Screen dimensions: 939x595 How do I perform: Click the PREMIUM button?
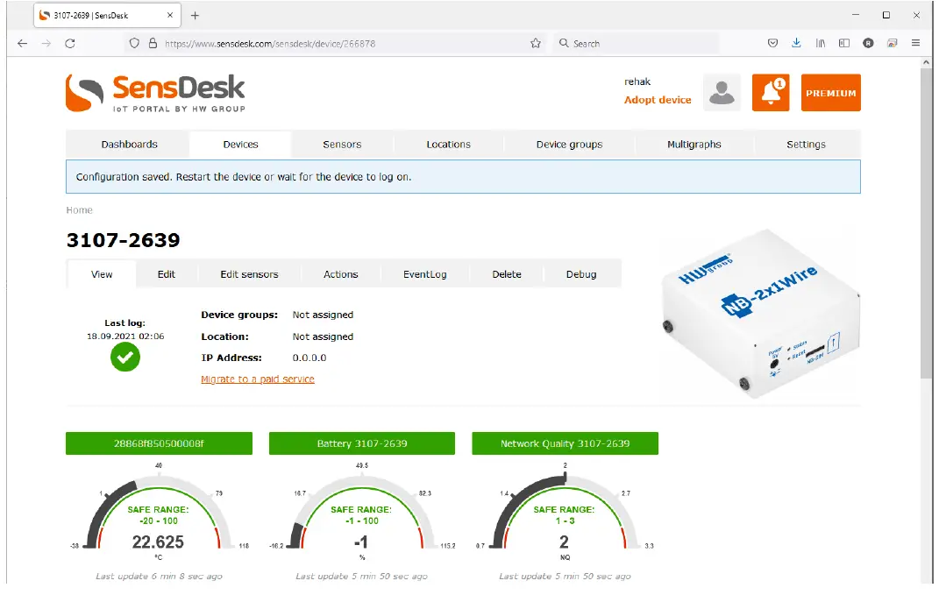point(830,93)
